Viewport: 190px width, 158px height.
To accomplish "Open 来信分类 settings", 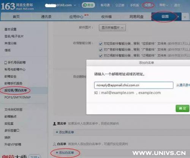I will [10, 43].
